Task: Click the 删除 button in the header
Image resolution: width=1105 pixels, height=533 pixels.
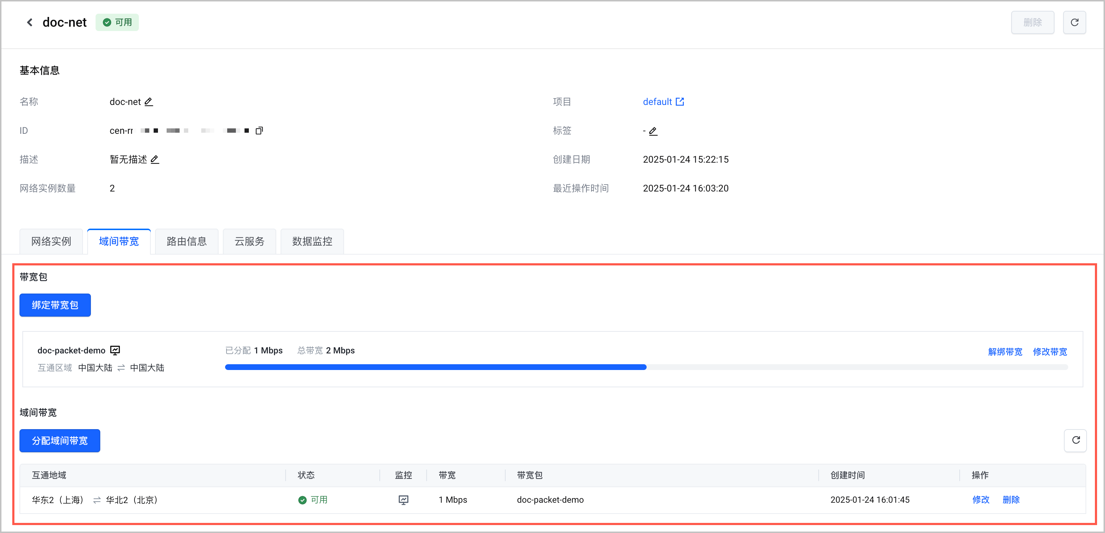Action: pyautogui.click(x=1033, y=22)
